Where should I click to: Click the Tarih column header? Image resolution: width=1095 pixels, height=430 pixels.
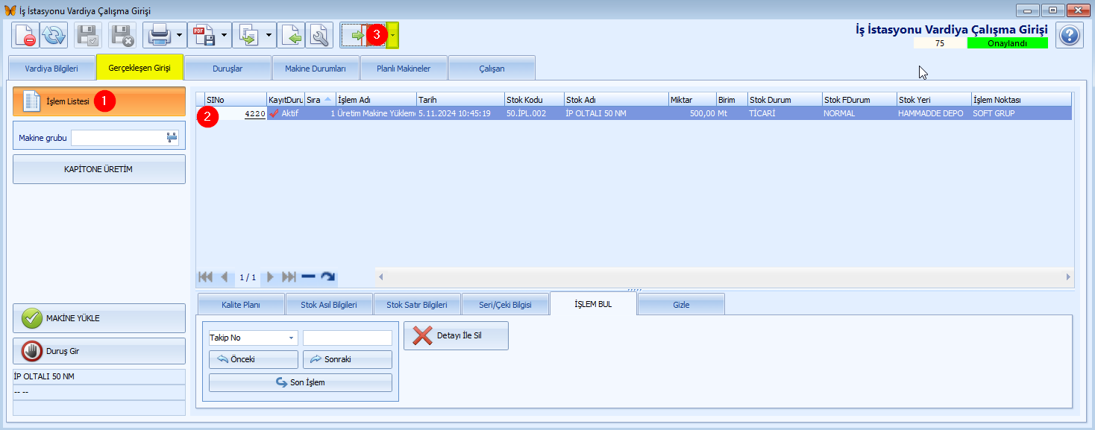click(x=460, y=99)
